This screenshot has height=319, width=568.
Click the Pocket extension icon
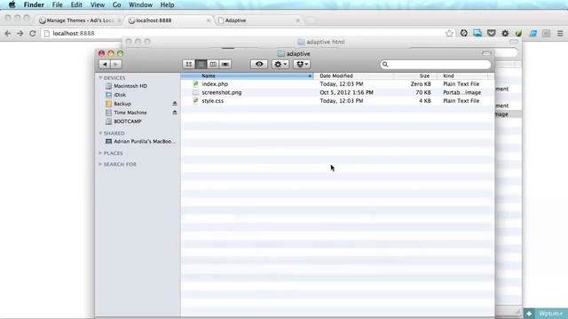(491, 34)
